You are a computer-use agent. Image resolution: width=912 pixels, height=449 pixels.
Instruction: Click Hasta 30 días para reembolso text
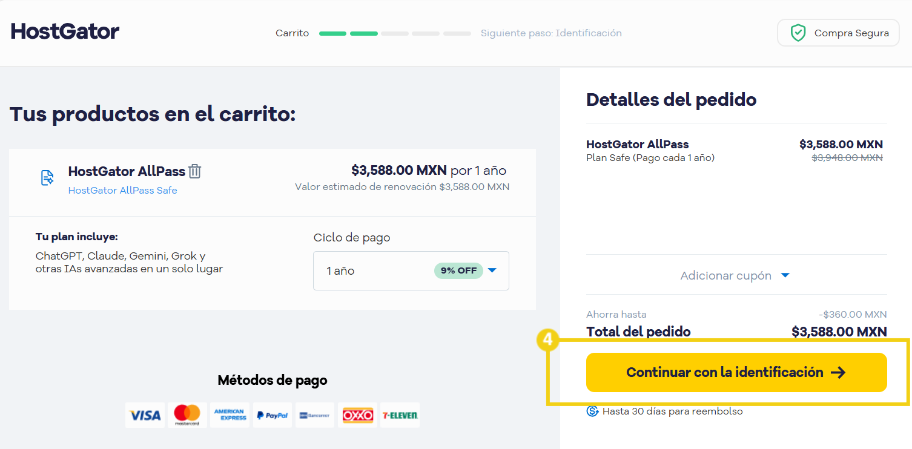[x=673, y=411]
